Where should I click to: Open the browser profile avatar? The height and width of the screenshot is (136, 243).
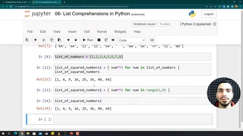click(x=236, y=7)
